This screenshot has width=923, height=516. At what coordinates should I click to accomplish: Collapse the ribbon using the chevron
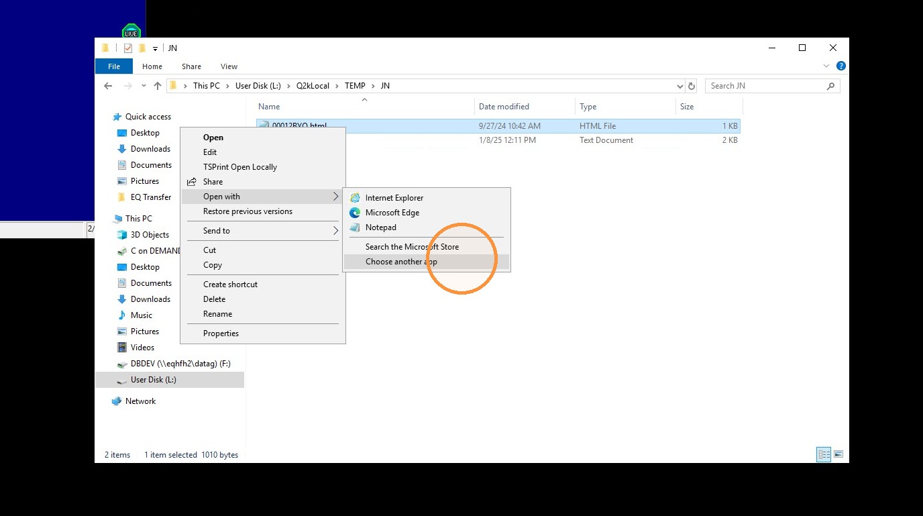(826, 66)
